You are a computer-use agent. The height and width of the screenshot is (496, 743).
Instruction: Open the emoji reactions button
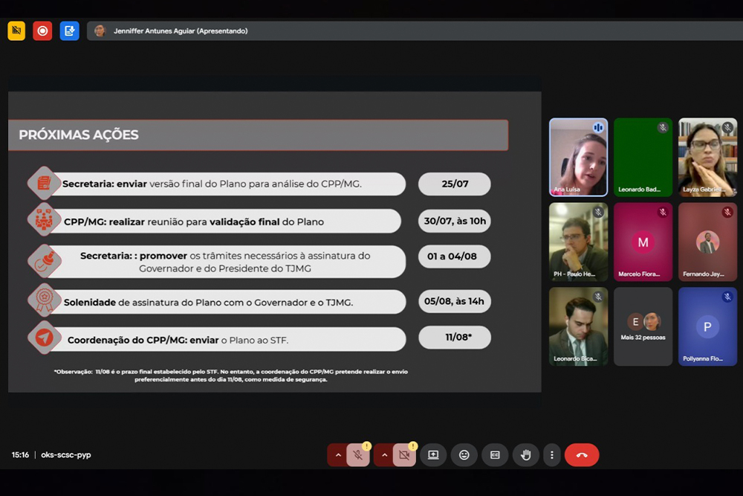[464, 455]
